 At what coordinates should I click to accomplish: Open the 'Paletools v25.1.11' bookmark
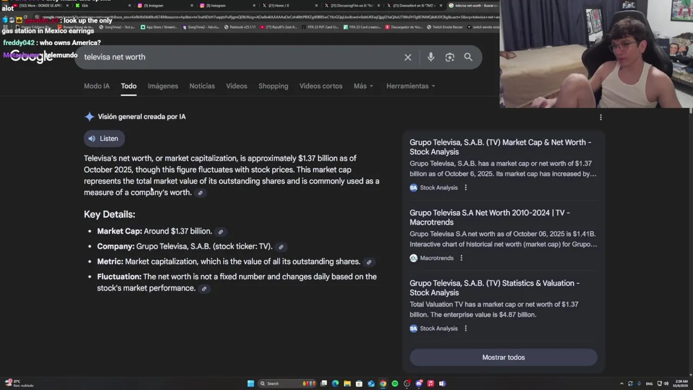point(239,27)
